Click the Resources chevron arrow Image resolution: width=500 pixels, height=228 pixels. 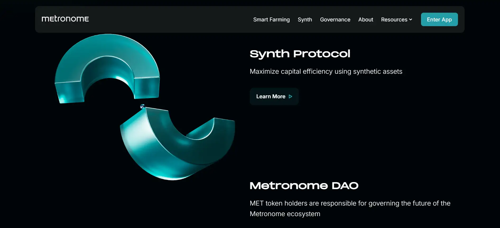(411, 20)
